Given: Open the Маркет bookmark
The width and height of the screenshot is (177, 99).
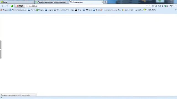Looking at the screenshot, I should point(49,10).
